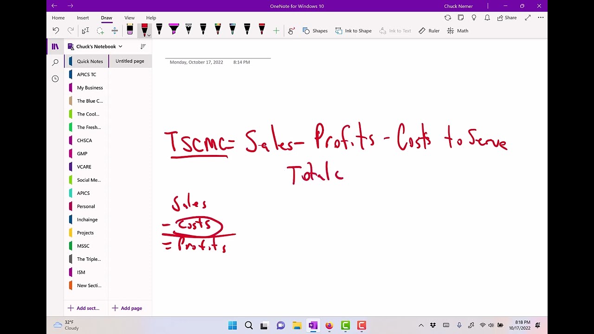
Task: Open Firefox from the taskbar
Action: click(329, 326)
